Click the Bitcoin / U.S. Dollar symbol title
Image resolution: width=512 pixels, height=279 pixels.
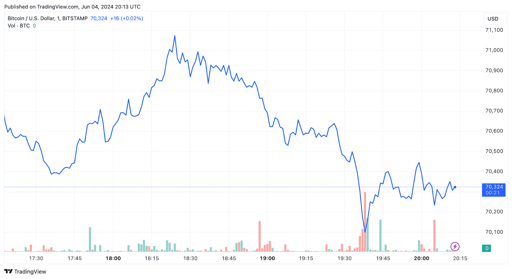47,19
